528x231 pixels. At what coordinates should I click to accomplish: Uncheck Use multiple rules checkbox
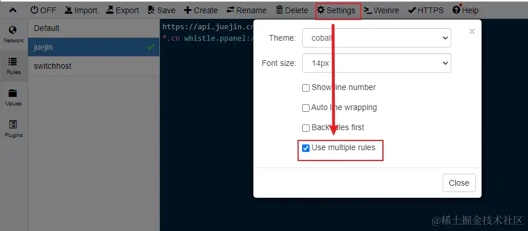click(306, 148)
